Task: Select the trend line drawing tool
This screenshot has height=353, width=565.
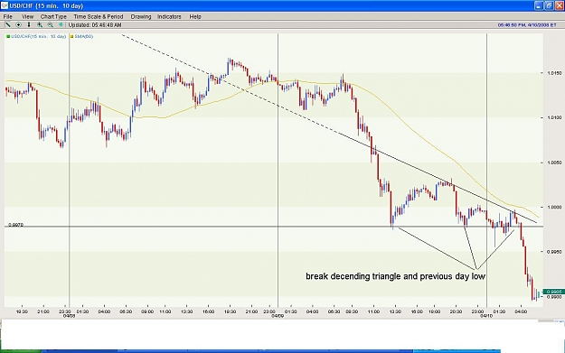Action: 7,25
